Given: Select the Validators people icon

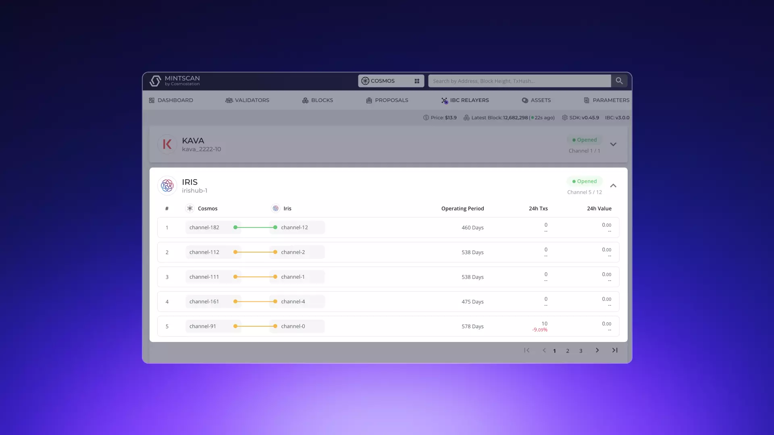Looking at the screenshot, I should point(229,100).
